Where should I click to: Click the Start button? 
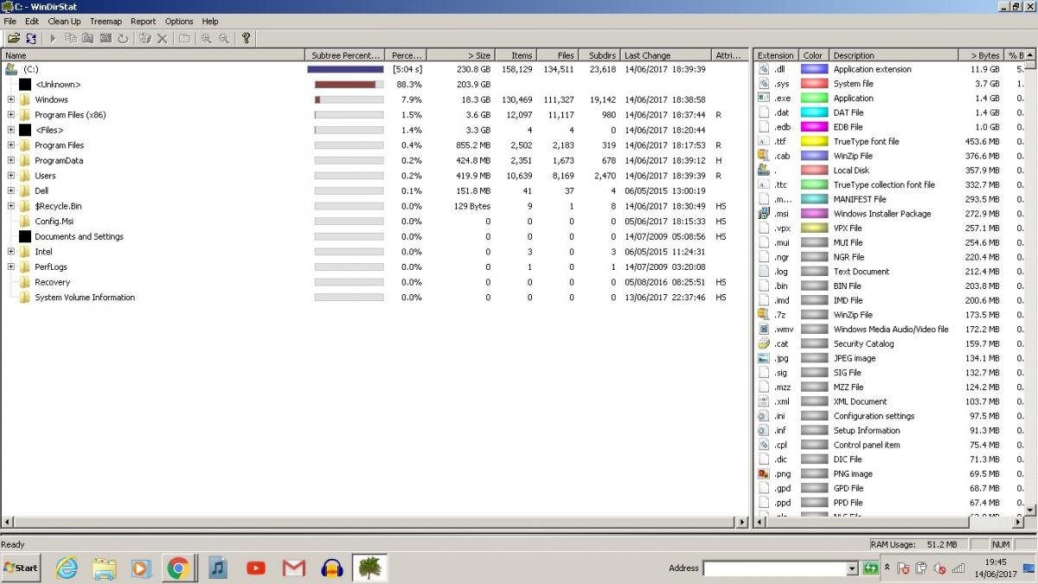[21, 568]
